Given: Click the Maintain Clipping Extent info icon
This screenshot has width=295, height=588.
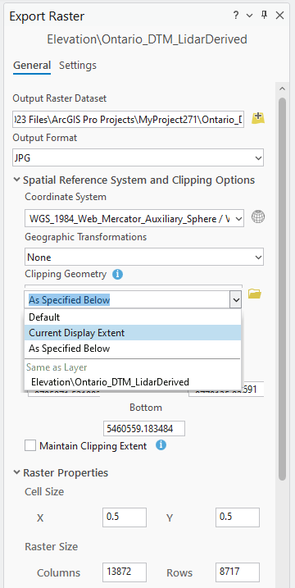Looking at the screenshot, I should [x=161, y=445].
